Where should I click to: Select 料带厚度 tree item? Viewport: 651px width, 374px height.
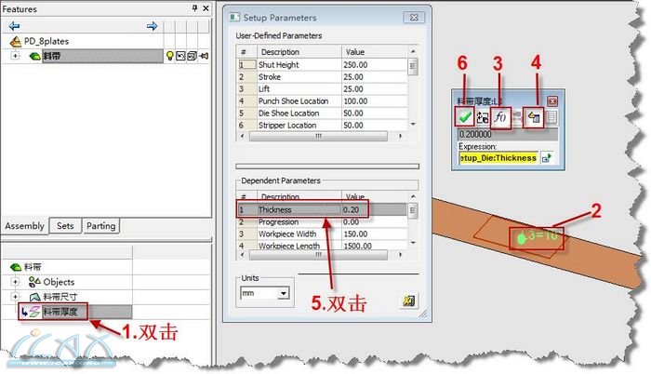(x=60, y=312)
